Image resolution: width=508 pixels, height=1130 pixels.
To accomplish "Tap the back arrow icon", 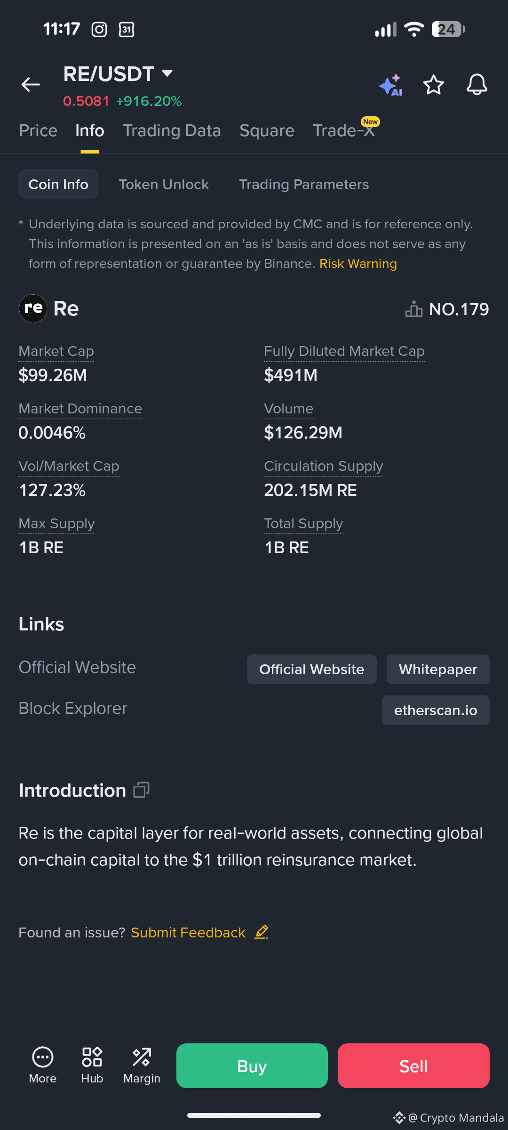I will (x=31, y=85).
